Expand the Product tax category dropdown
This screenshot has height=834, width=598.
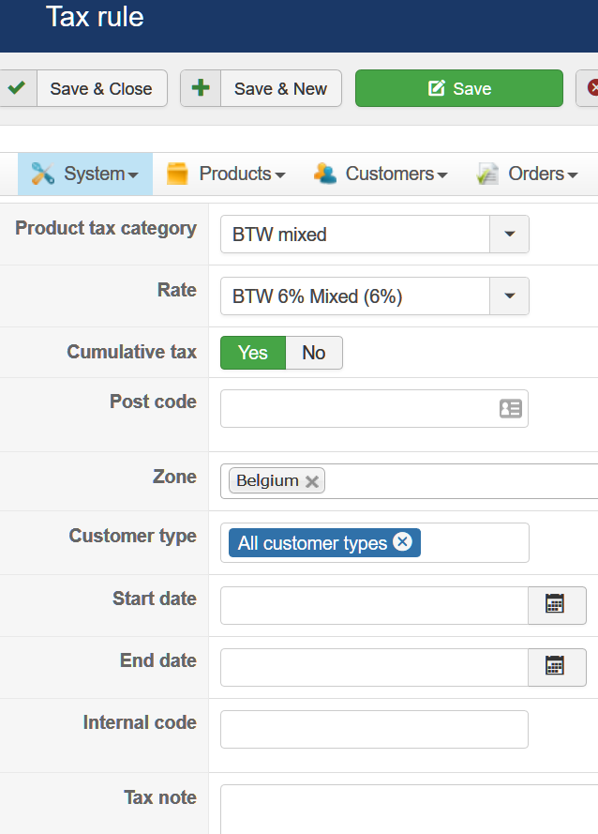click(x=509, y=235)
